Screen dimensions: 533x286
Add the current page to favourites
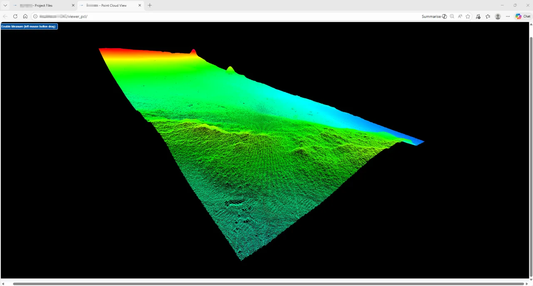pyautogui.click(x=468, y=16)
